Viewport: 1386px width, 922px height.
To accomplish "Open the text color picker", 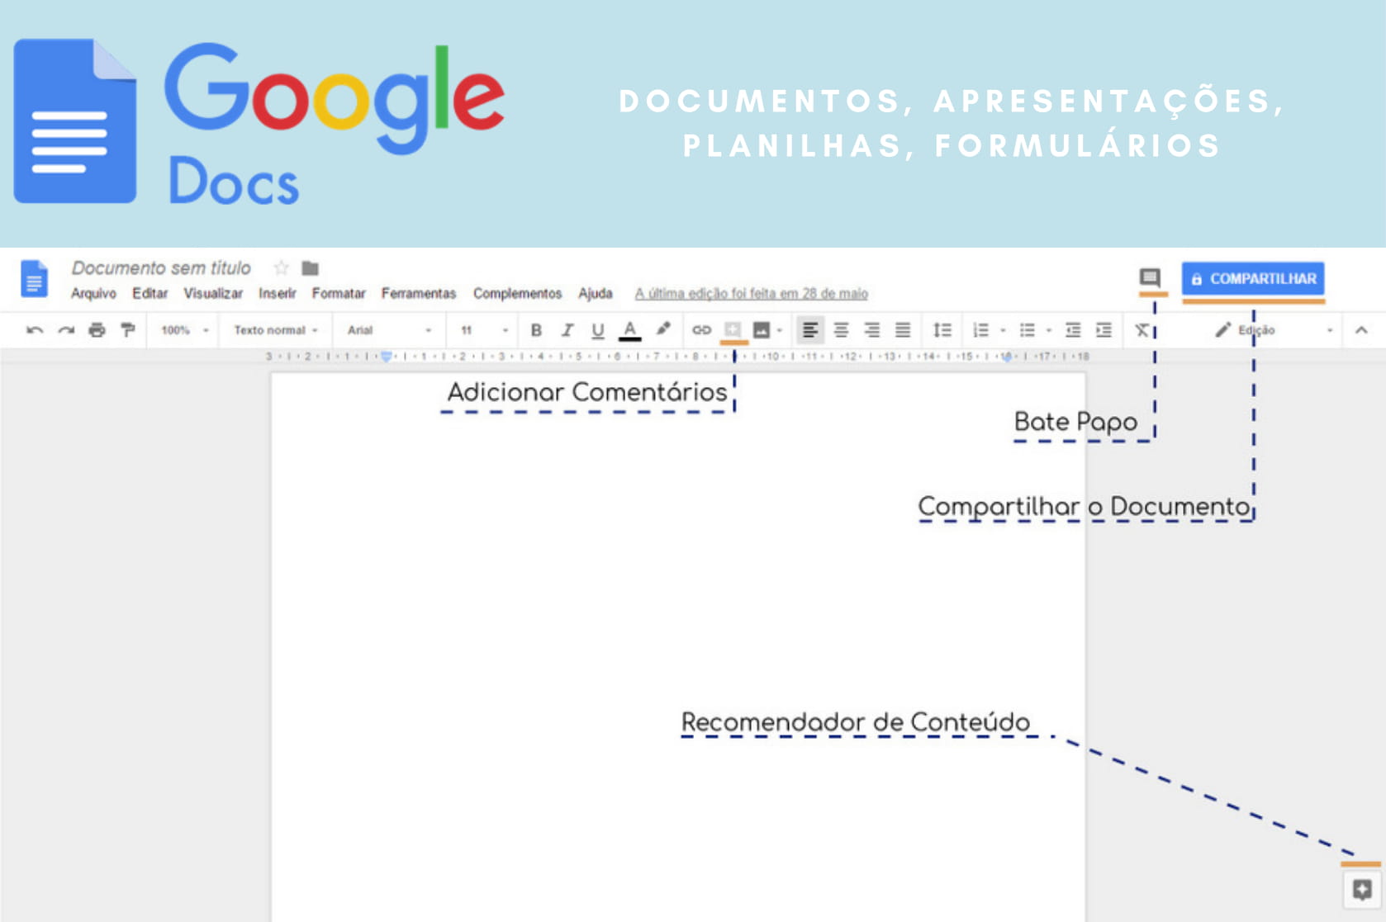I will [629, 330].
